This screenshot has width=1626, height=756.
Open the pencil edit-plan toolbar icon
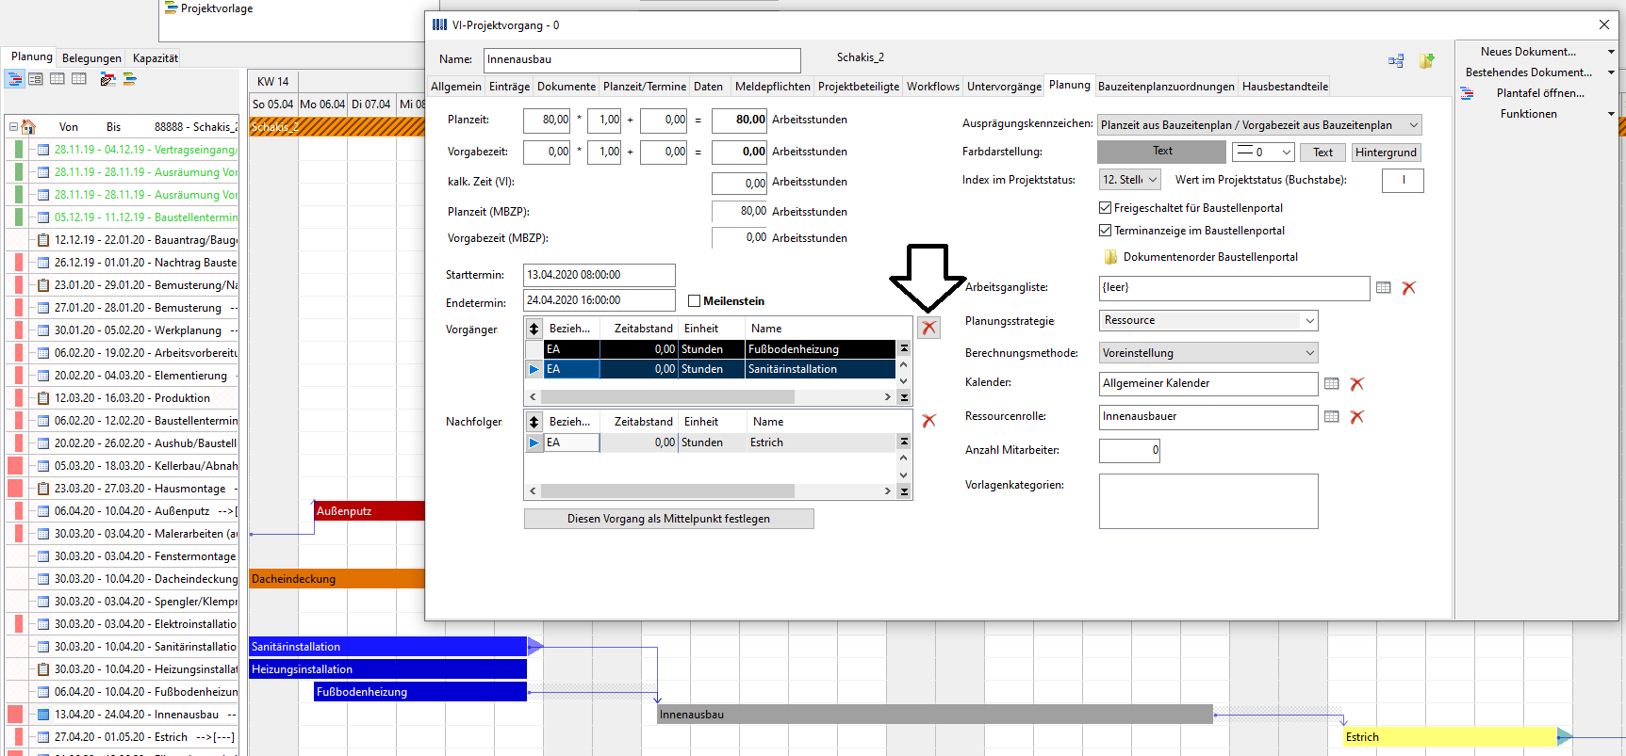pos(107,79)
